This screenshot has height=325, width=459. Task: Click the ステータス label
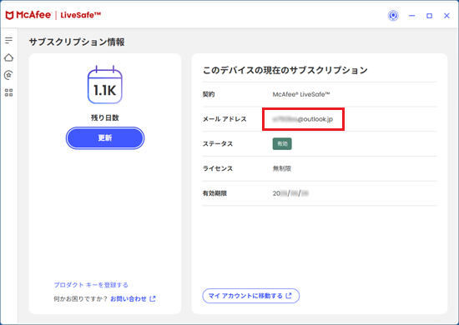(218, 144)
